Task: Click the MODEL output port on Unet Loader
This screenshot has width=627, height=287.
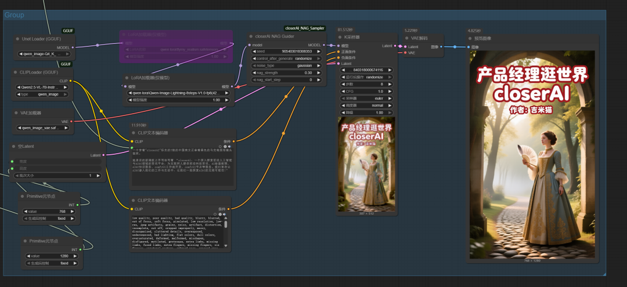Action: point(73,48)
